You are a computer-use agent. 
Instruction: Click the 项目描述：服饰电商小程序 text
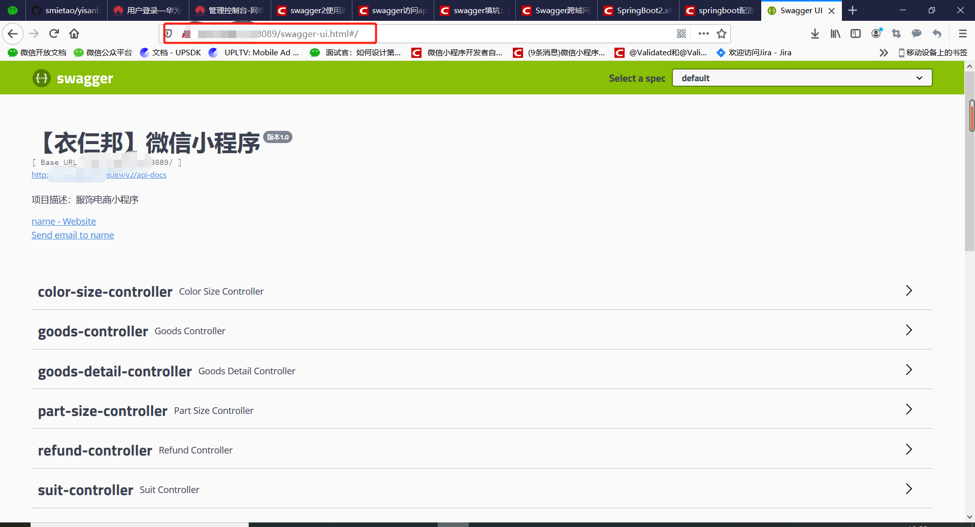pyautogui.click(x=85, y=200)
